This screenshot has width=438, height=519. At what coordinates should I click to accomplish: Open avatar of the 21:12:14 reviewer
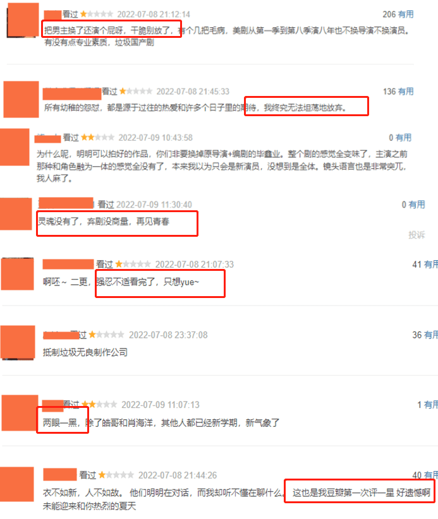point(23,20)
